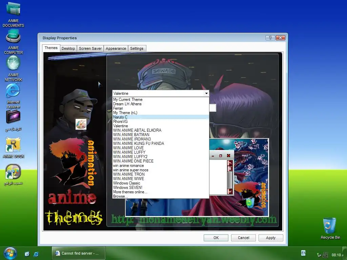Click the paint palette icon in the preview
This screenshot has width=347, height=260.
81,124
